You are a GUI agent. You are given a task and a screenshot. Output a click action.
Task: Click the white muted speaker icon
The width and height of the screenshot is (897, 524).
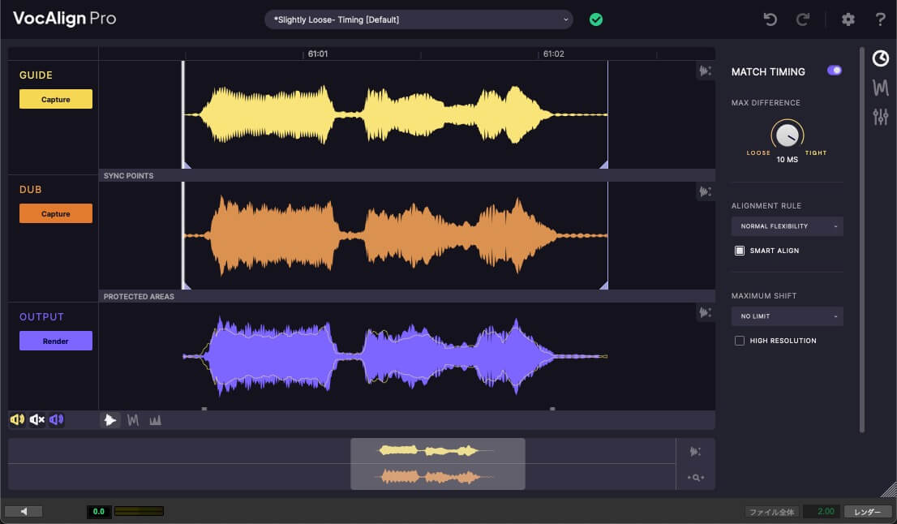click(36, 419)
